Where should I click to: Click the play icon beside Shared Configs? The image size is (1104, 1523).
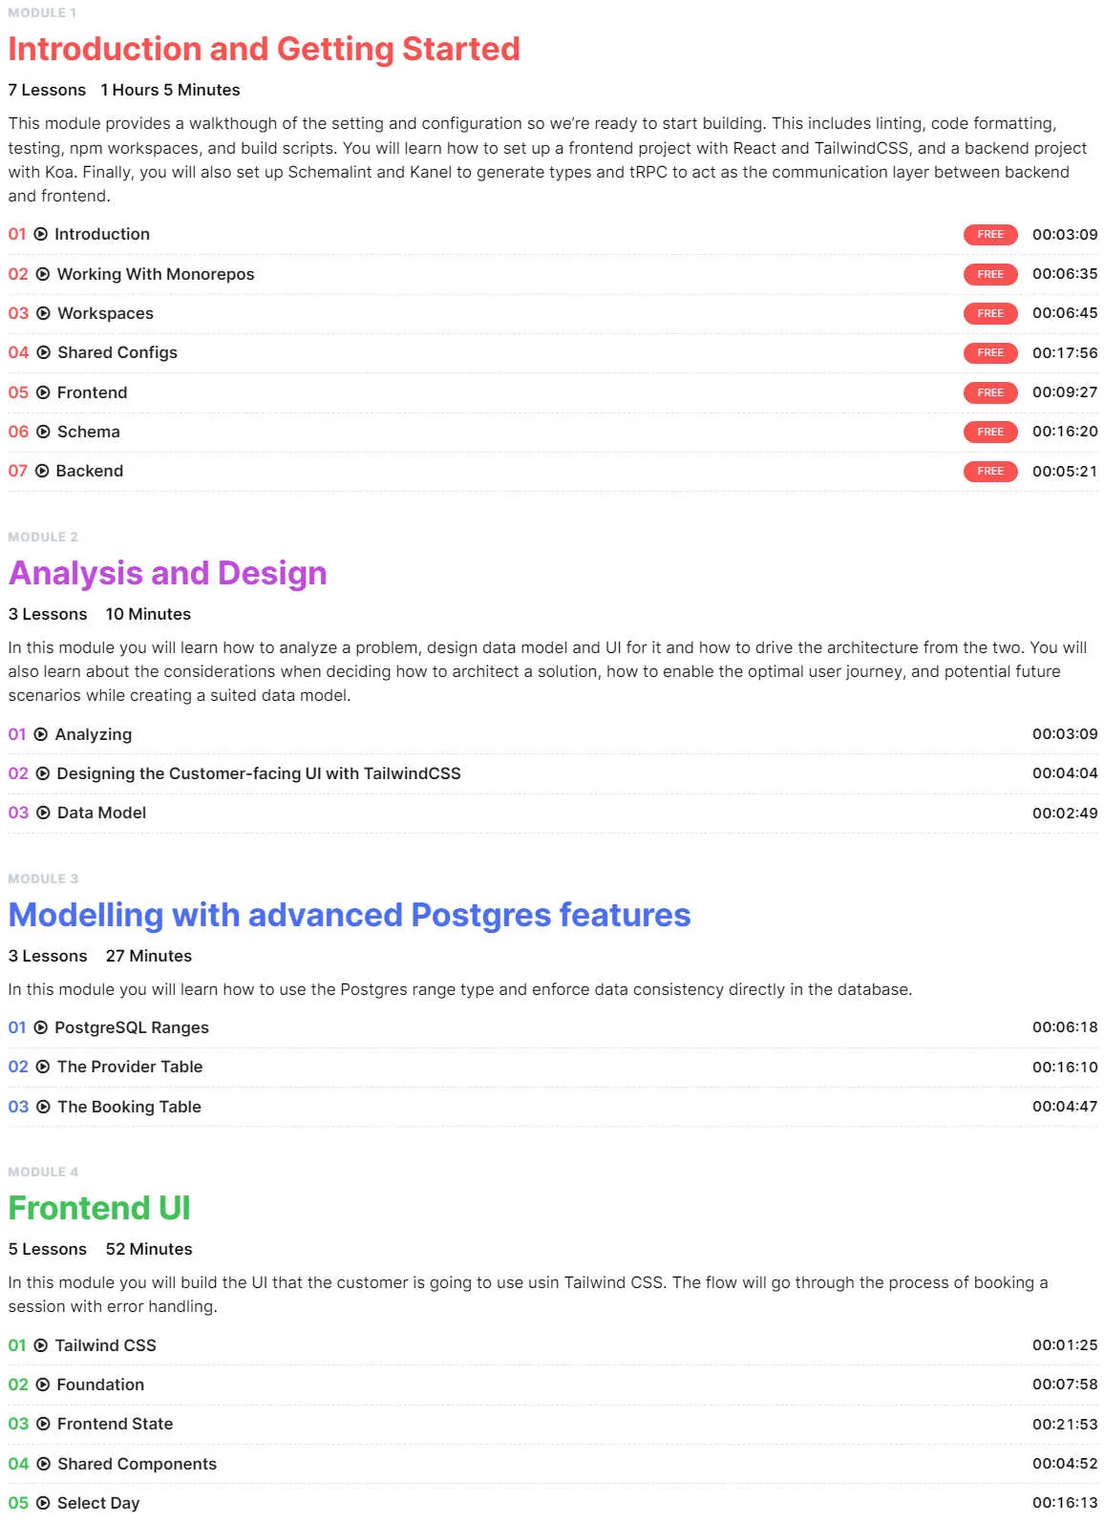44,352
